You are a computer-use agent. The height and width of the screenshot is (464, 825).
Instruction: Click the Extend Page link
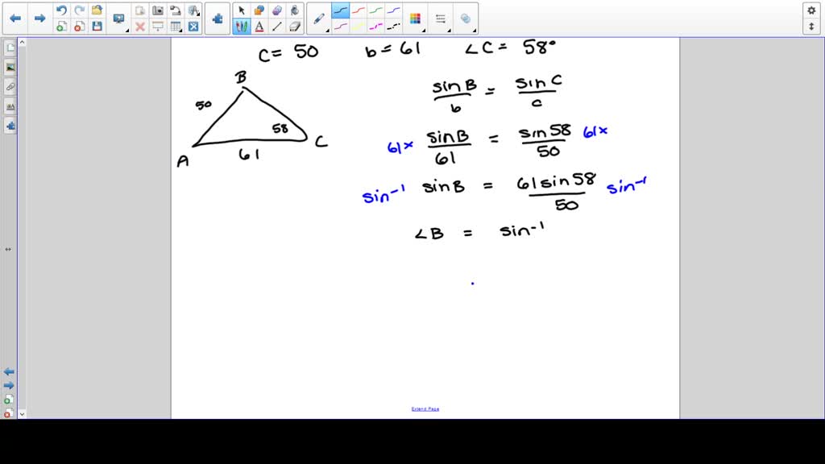[x=425, y=408]
